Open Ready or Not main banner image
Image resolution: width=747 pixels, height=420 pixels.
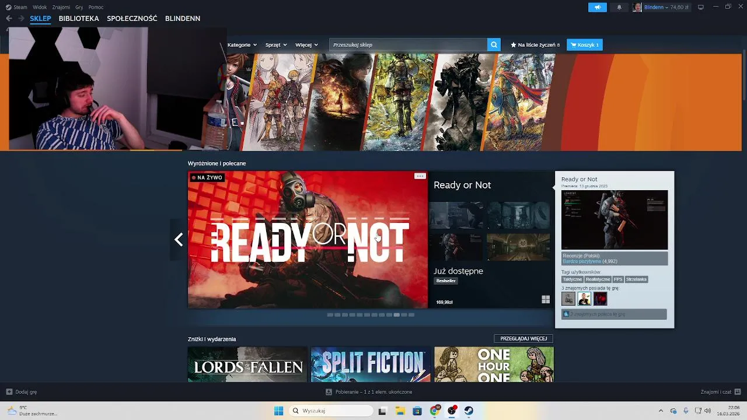click(x=308, y=240)
